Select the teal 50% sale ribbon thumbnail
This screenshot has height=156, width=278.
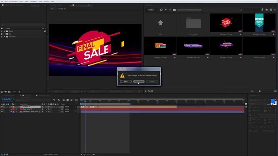click(x=259, y=23)
